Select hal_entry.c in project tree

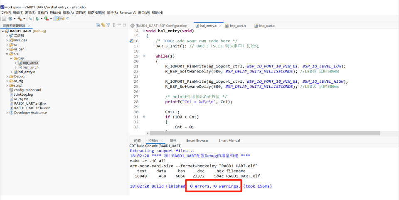click(x=27, y=72)
